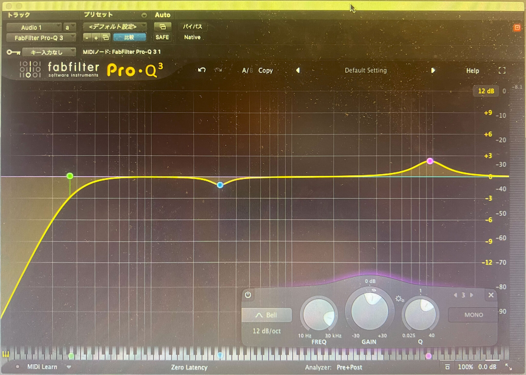Click the redo arrow in Pro-Q header
The width and height of the screenshot is (526, 375).
[x=219, y=70]
